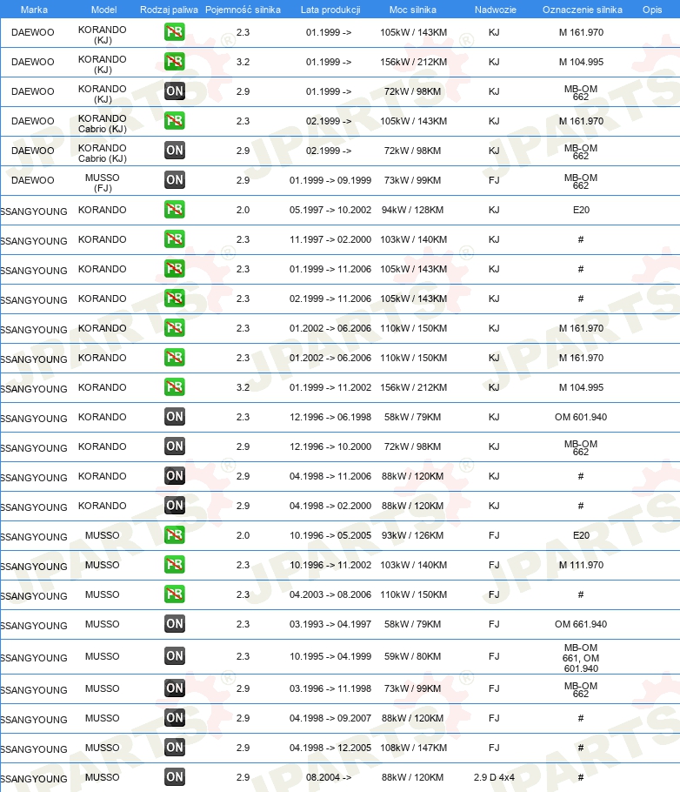Select model cell MUSSO (FJ)

point(102,183)
